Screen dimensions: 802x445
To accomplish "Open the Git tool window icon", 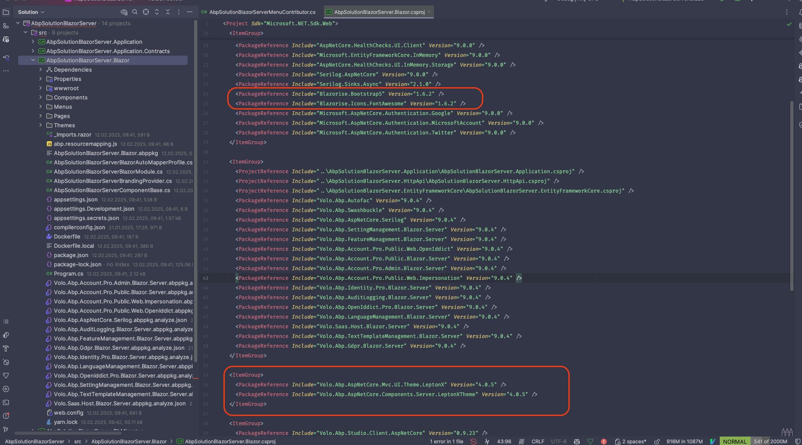I will click(6, 429).
